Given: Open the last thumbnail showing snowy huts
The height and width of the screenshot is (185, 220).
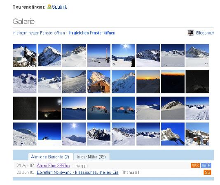Looking at the screenshot, I should [x=197, y=134].
